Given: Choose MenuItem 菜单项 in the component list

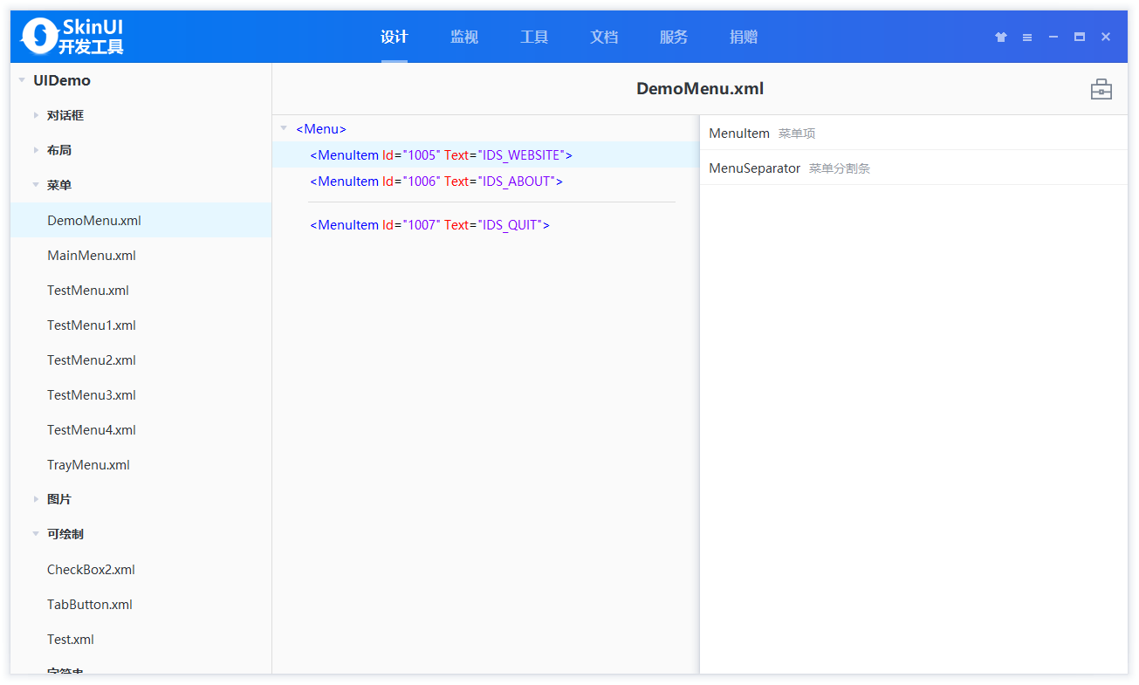Looking at the screenshot, I should [914, 133].
